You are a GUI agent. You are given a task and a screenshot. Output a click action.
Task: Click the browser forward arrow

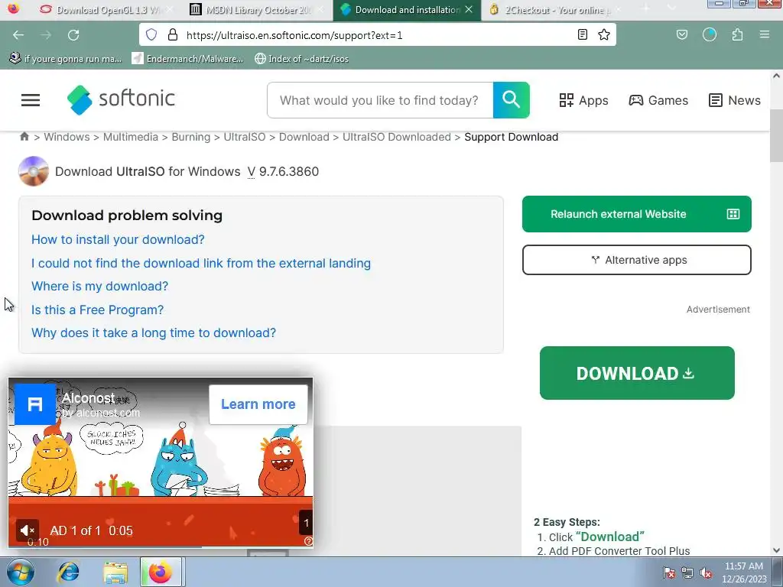tap(46, 35)
